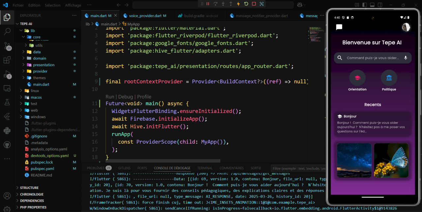Click the Step Into debug button
Image resolution: width=422 pixels, height=212 pixels.
(223, 4)
